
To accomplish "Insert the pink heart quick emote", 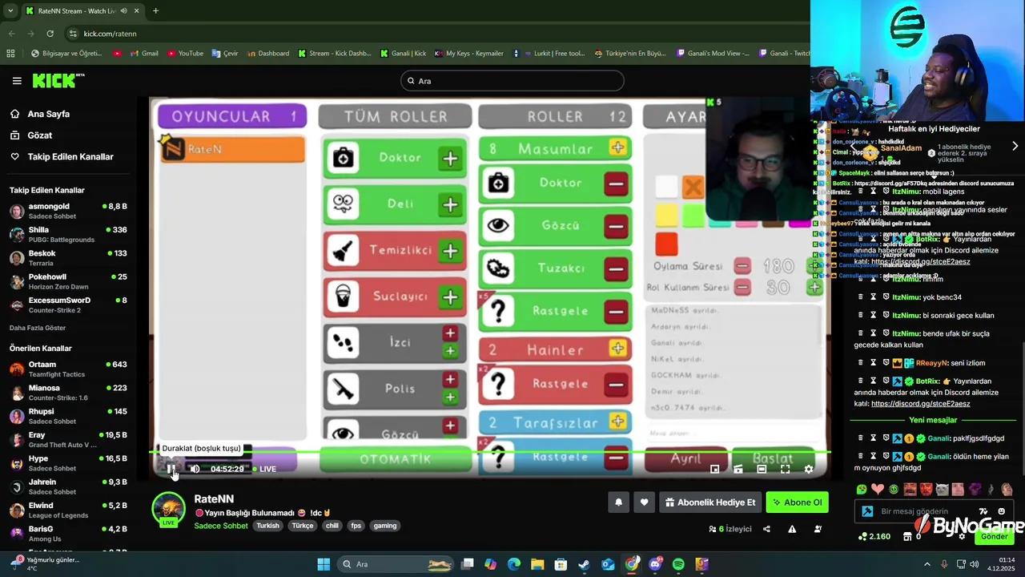I will (878, 489).
